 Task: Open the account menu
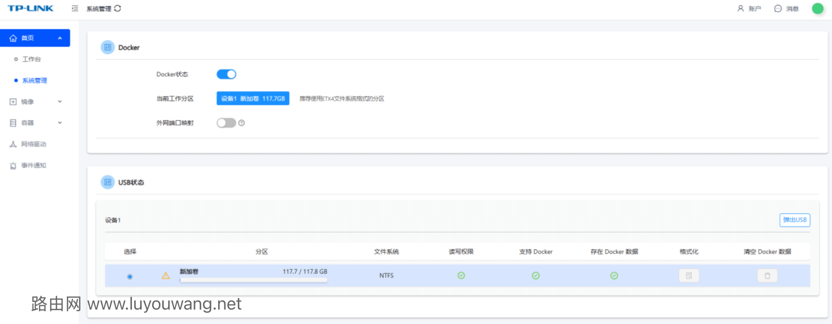click(749, 8)
